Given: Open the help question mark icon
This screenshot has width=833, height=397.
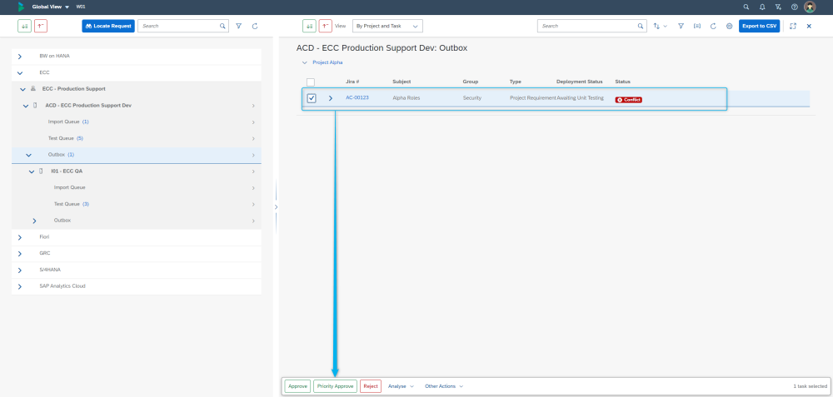Looking at the screenshot, I should click(794, 7).
